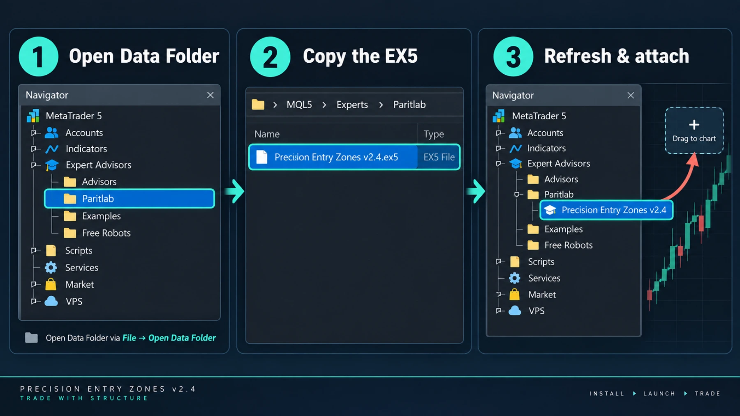
Task: Click the Expert Advisors cap icon in step 1 Navigator
Action: (x=52, y=165)
